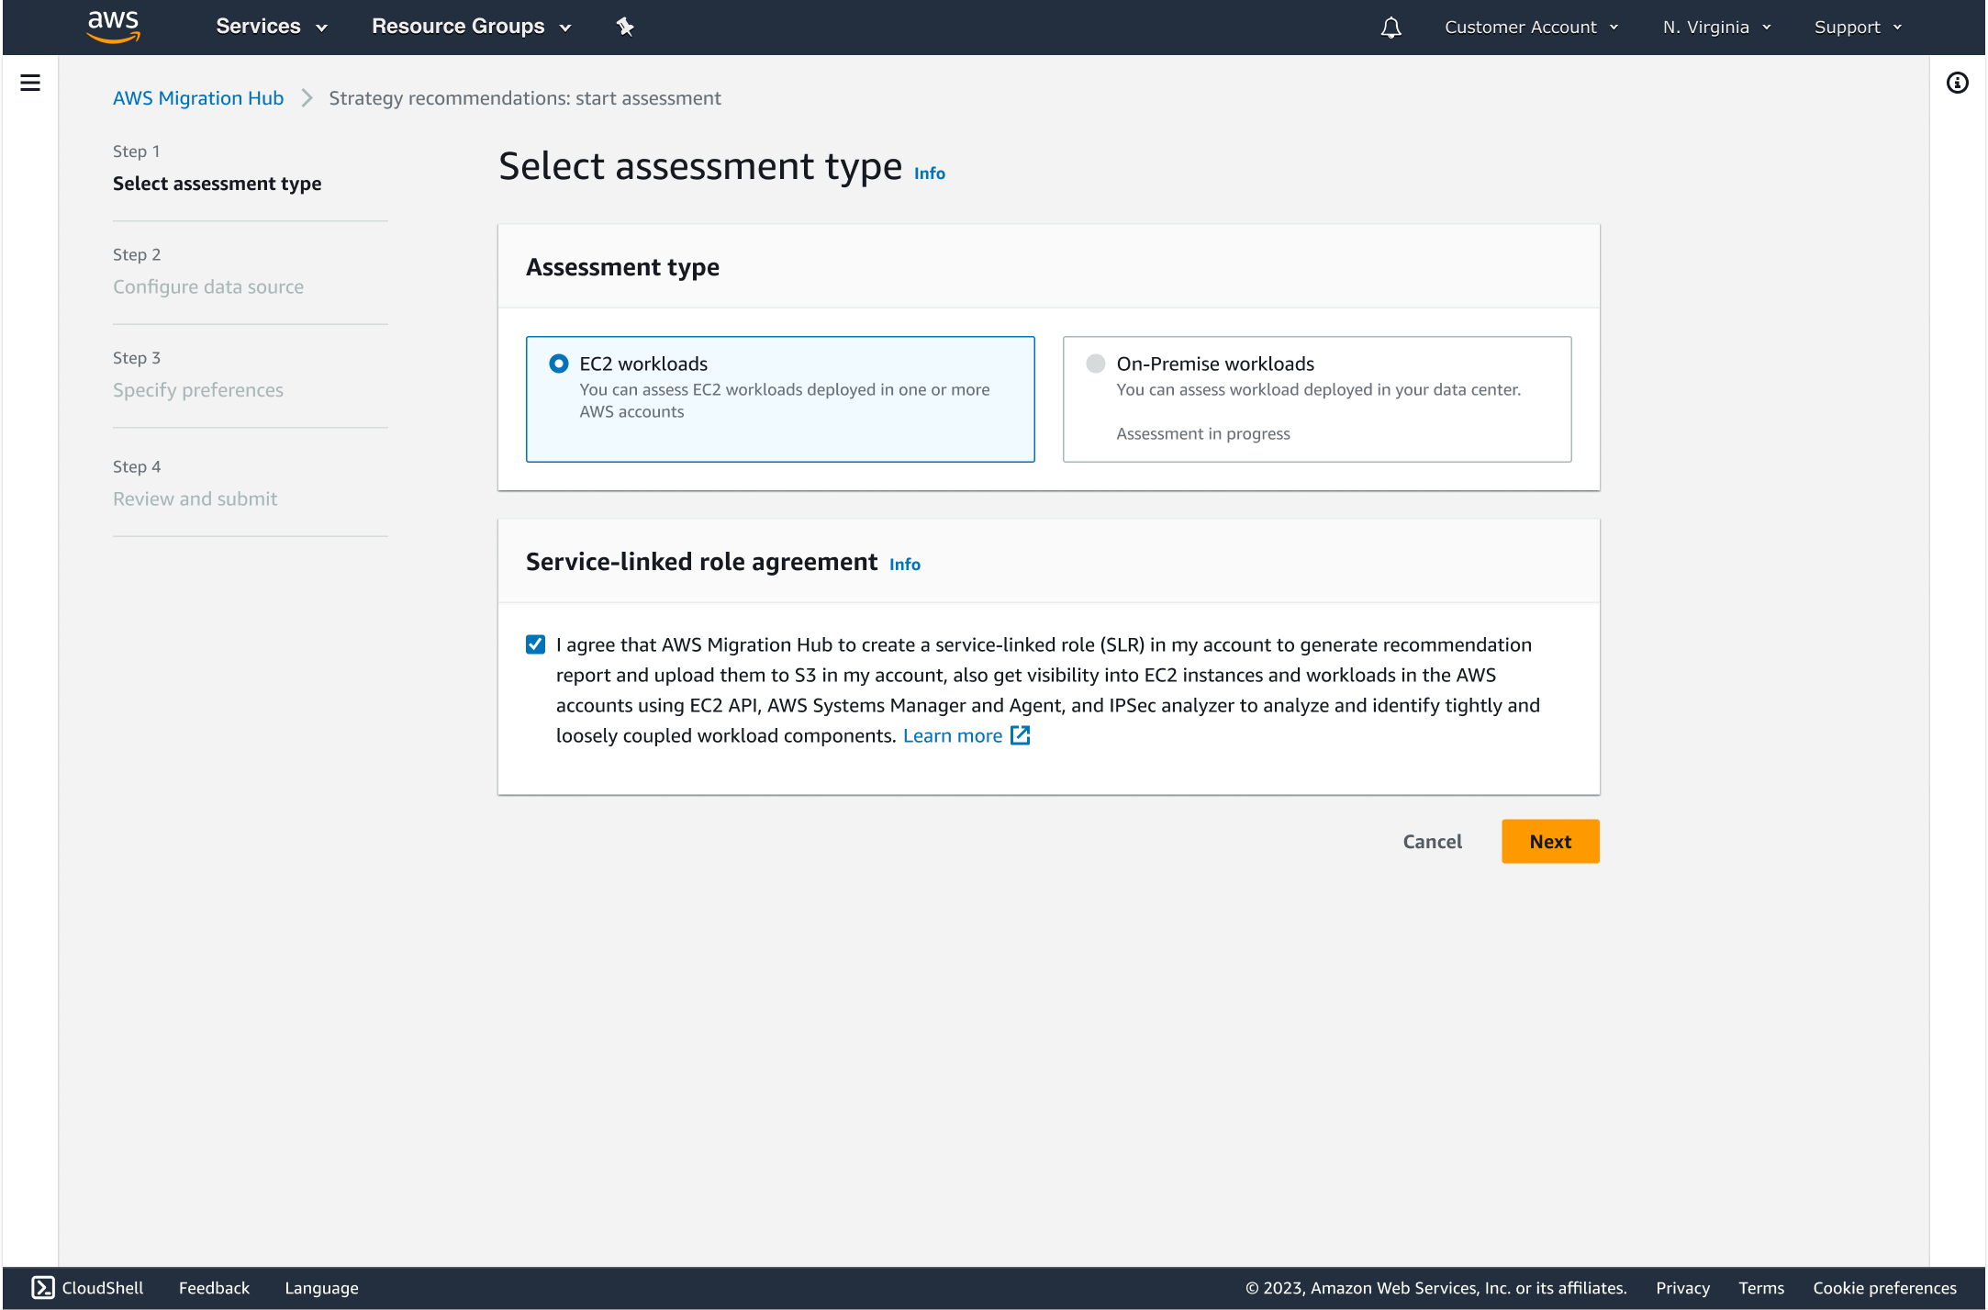The height and width of the screenshot is (1310, 1988).
Task: Expand the Resource Groups dropdown
Action: pos(472,27)
